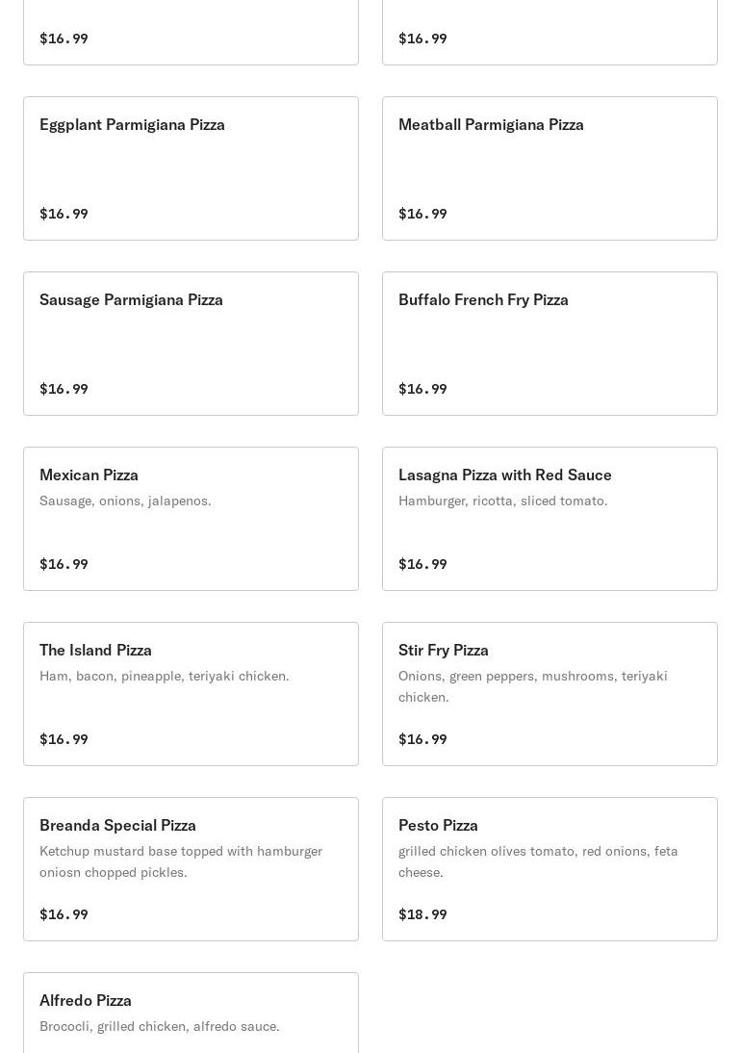Screen dimensions: 741x1053
Task: Click Buffalo French Fry Pizza's $16.99 price
Action: click(x=422, y=389)
